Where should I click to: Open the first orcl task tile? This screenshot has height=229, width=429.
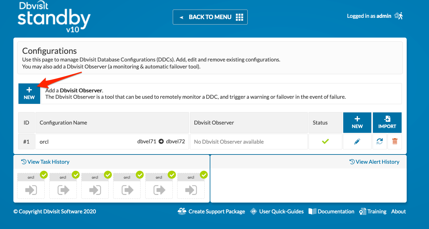31,186
